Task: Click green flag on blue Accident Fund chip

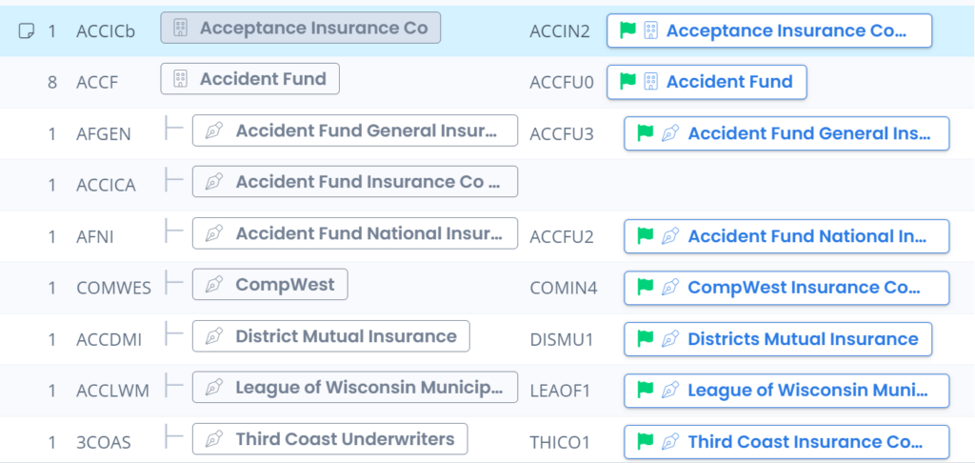Action: pyautogui.click(x=627, y=82)
